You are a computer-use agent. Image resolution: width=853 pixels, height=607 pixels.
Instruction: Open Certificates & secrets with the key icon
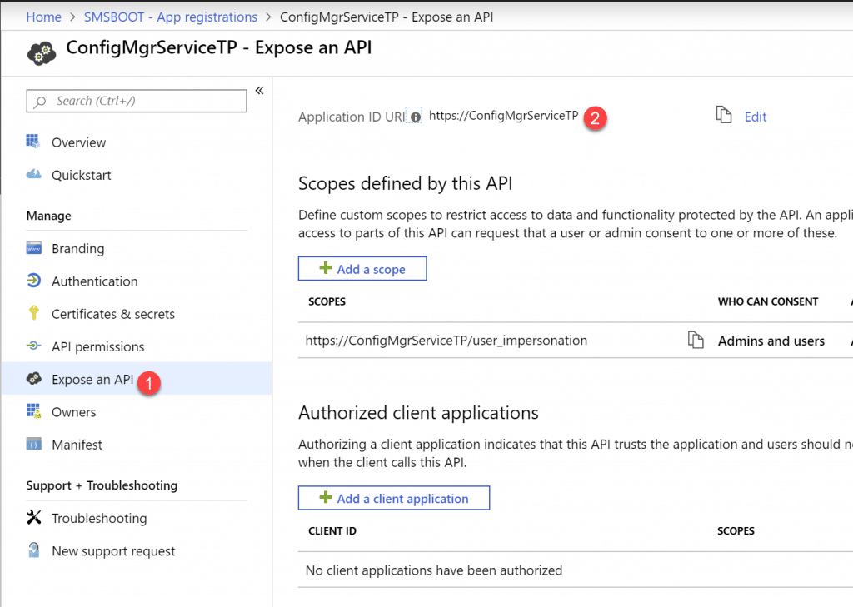click(x=34, y=314)
